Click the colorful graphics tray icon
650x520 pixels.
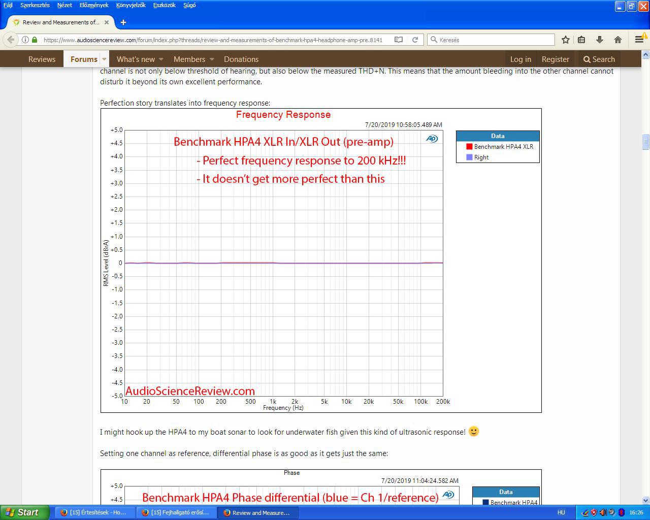pos(585,512)
